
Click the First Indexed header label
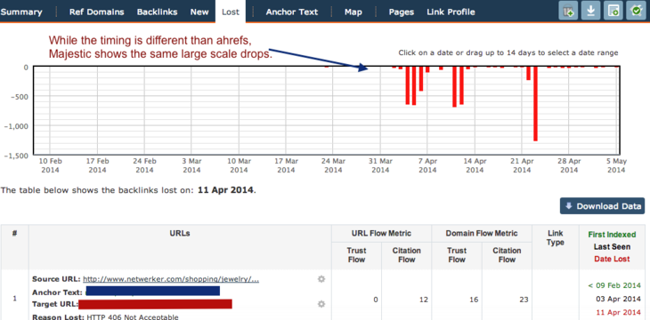(612, 235)
